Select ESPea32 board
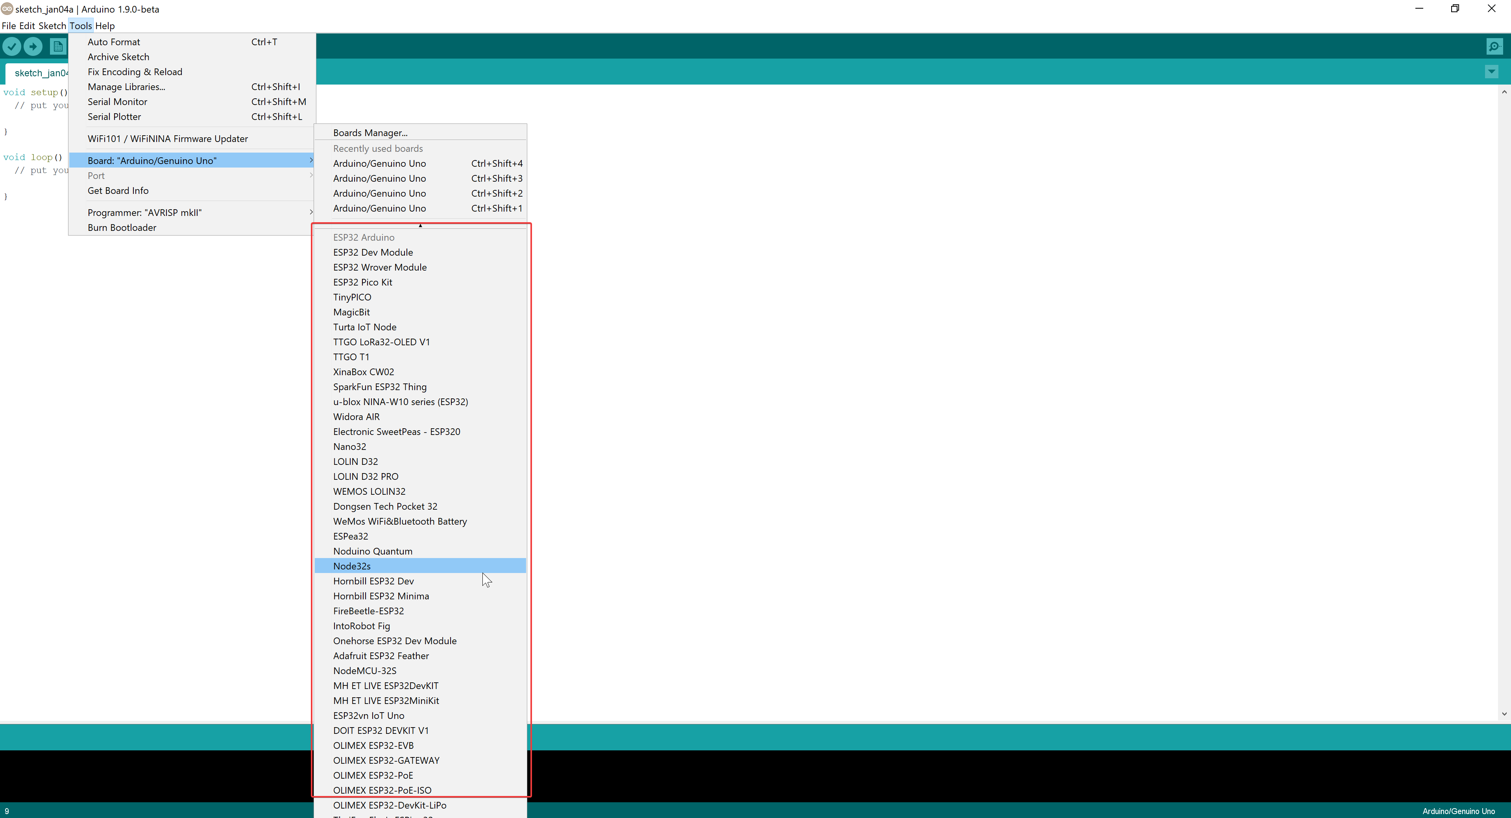 click(420, 536)
